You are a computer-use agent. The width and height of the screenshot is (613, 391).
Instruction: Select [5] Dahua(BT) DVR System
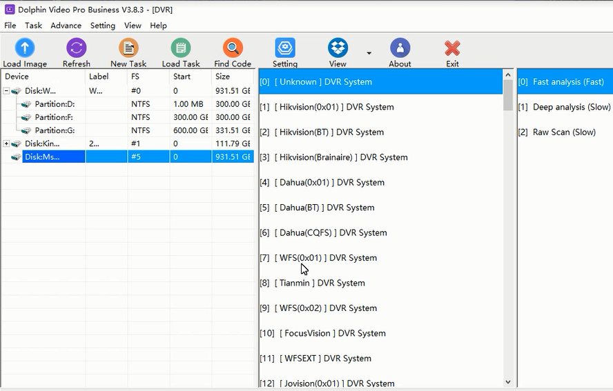(381, 208)
